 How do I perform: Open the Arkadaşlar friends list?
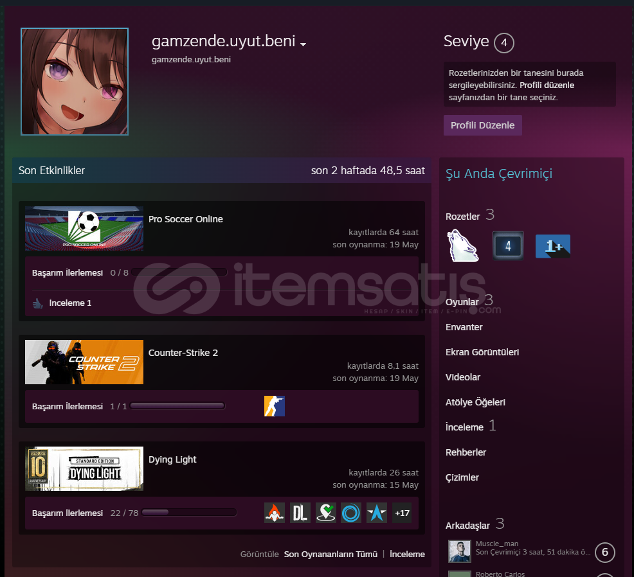pyautogui.click(x=467, y=526)
